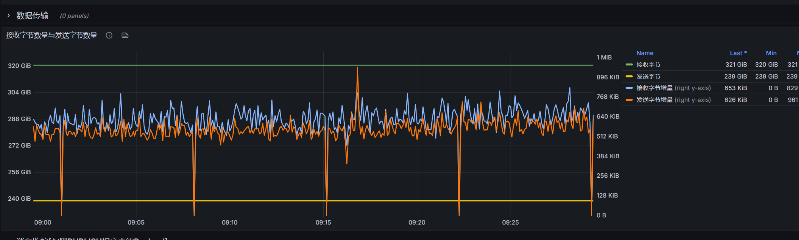Image resolution: width=799 pixels, height=240 pixels.
Task: Click the panel links icon beside the title
Action: [x=125, y=35]
